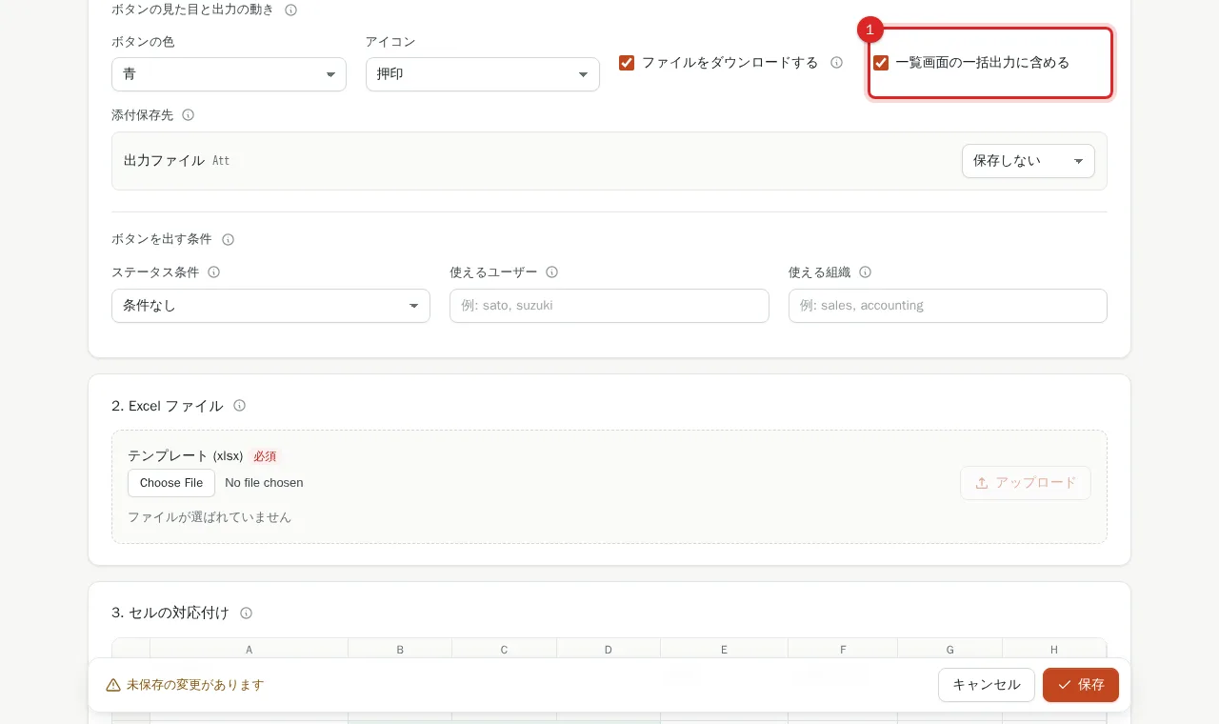This screenshot has width=1219, height=724.
Task: Open the 保存しない dropdown for 出力ファイル
Action: (1029, 161)
